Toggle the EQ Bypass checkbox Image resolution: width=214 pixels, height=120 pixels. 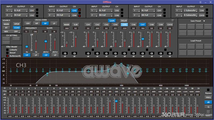(x=208, y=90)
